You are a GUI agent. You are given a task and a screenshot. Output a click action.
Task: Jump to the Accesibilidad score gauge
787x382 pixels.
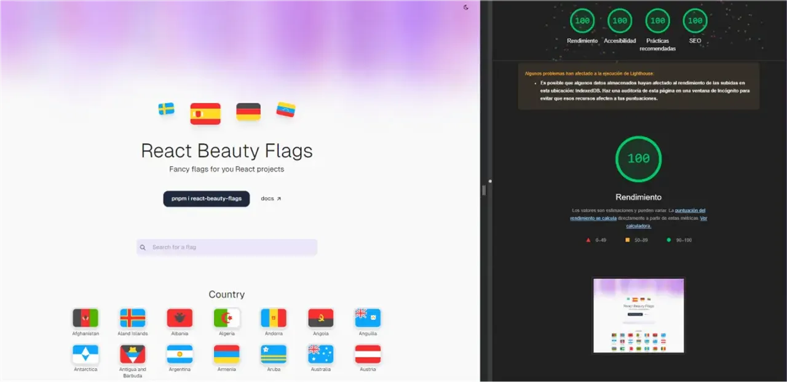[620, 21]
